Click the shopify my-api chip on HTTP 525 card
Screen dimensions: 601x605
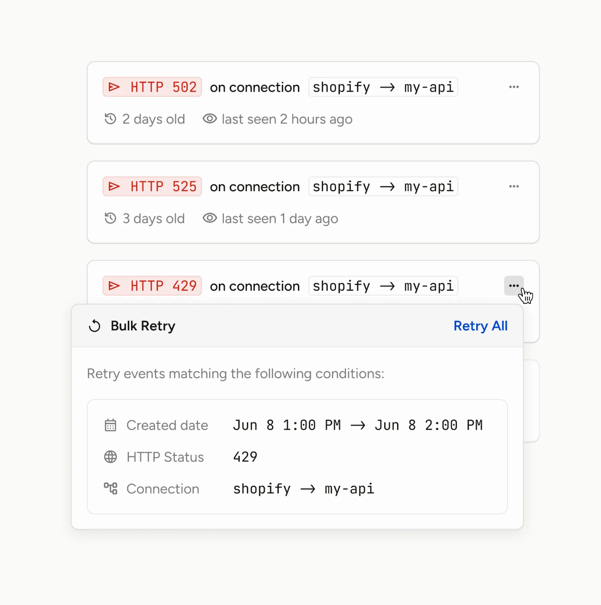click(383, 186)
